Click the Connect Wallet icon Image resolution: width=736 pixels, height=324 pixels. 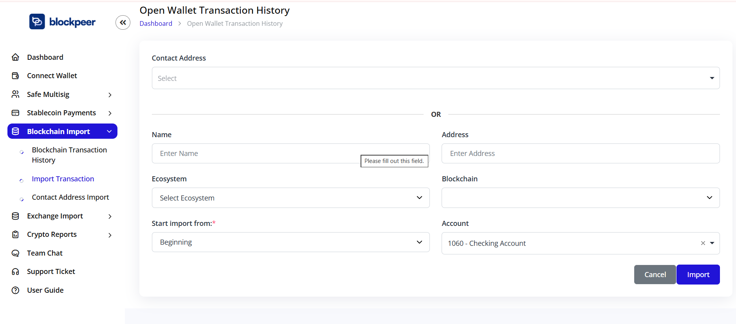tap(16, 76)
